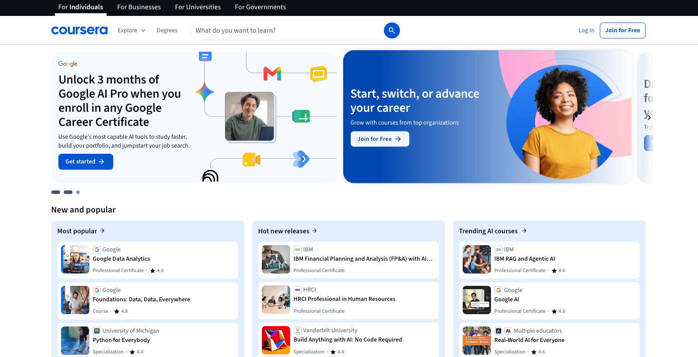Select second carousel indicator dash

click(x=68, y=192)
